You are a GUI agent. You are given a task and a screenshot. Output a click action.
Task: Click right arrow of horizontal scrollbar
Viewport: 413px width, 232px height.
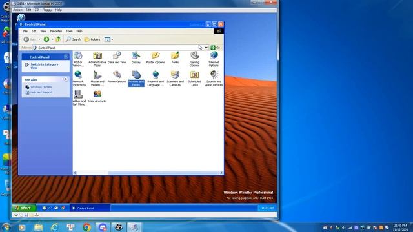pyautogui.click(x=221, y=173)
